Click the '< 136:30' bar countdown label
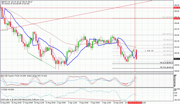The height and width of the screenshot is (104, 180). click(x=149, y=51)
